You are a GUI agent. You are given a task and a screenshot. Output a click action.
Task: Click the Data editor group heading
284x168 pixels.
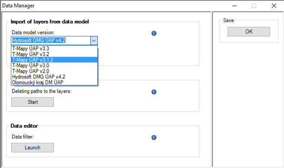(x=24, y=126)
